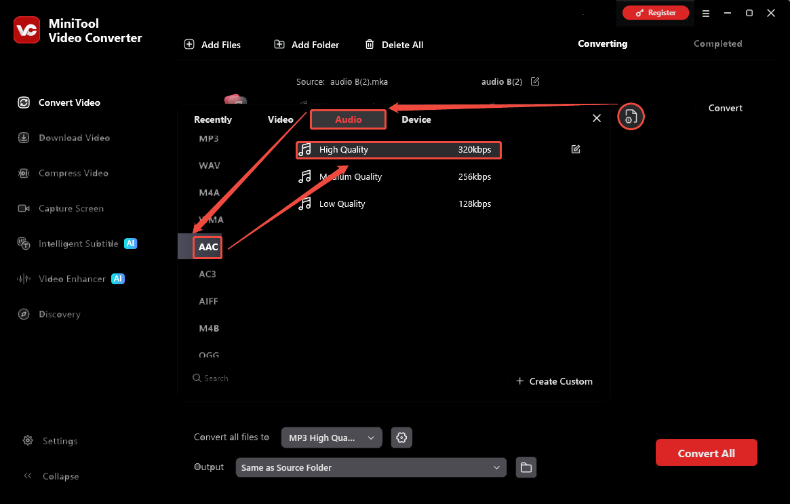The width and height of the screenshot is (790, 504).
Task: Click the Video Enhancer sidebar icon
Action: (x=24, y=279)
